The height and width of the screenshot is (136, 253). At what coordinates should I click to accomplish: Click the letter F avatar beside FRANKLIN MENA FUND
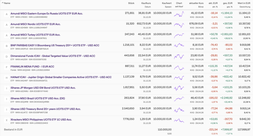[x=7, y=67]
